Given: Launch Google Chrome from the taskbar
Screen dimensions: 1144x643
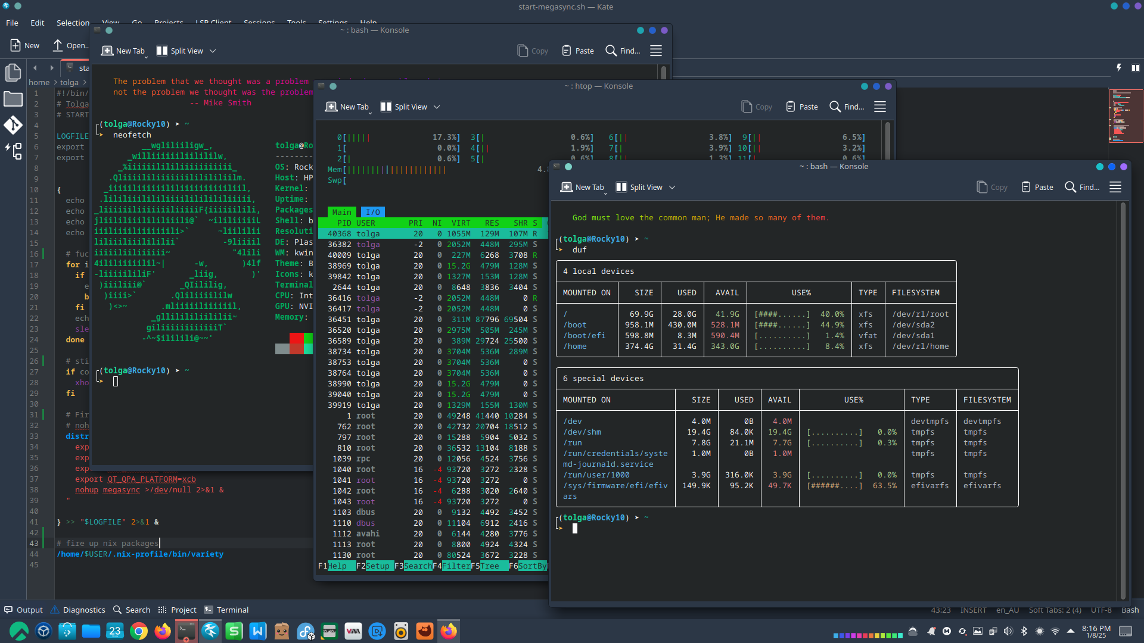Looking at the screenshot, I should (x=139, y=631).
